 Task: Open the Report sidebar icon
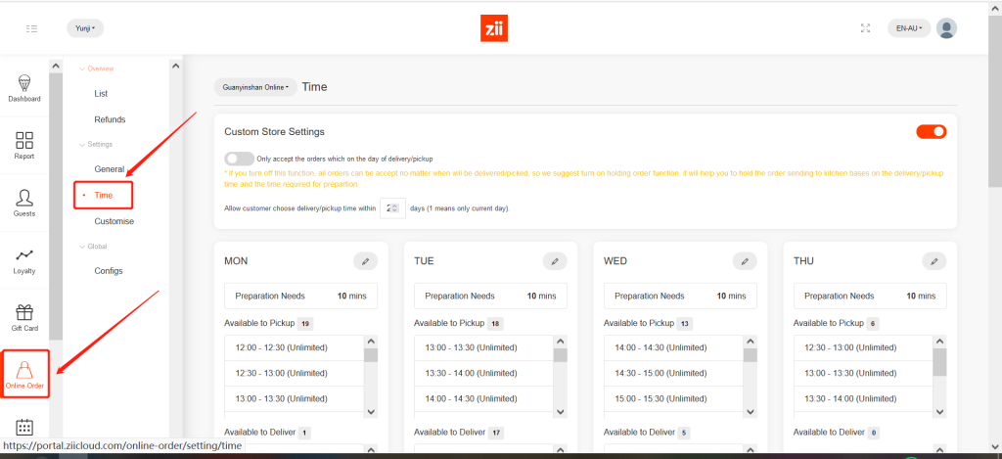pos(24,145)
